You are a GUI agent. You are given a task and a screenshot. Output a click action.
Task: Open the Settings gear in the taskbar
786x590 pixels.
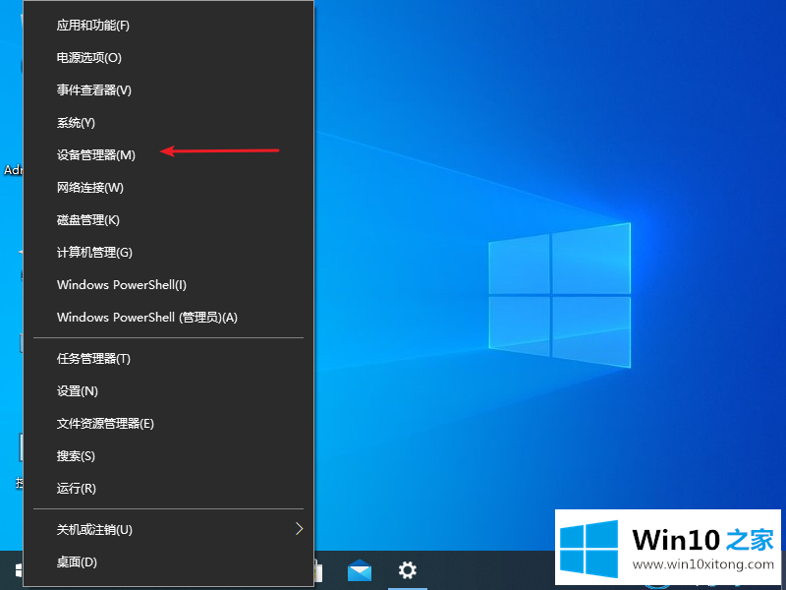pos(407,570)
